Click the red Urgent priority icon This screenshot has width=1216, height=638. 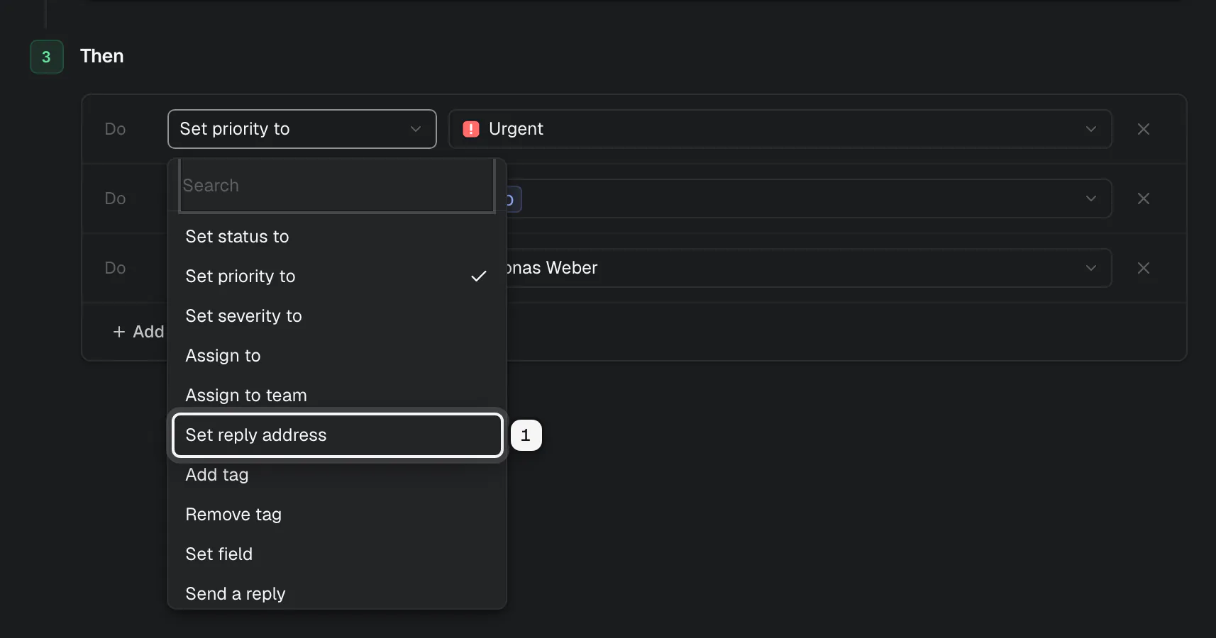tap(471, 129)
